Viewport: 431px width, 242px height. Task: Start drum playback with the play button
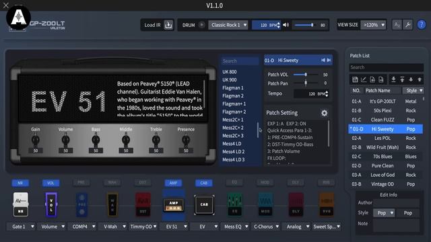(x=201, y=25)
